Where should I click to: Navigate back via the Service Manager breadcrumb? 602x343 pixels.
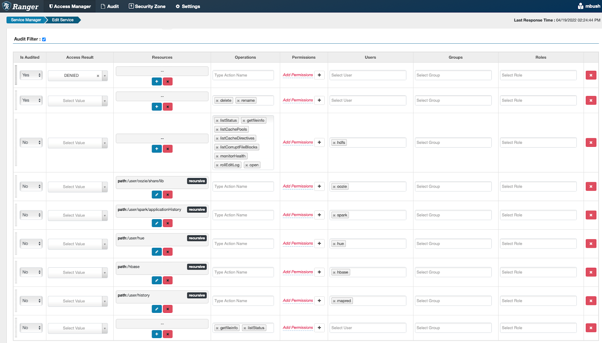(25, 20)
